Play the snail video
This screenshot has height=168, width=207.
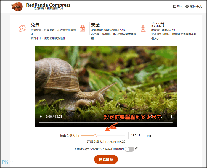41,117
